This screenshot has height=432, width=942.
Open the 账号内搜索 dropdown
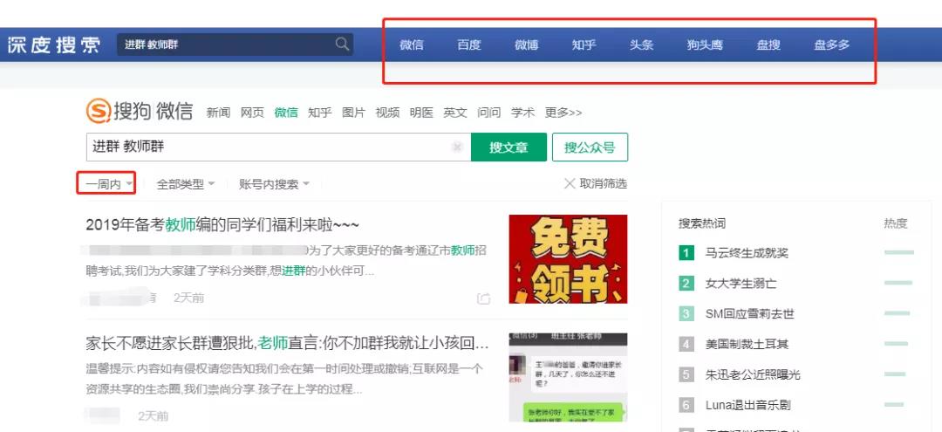point(274,184)
